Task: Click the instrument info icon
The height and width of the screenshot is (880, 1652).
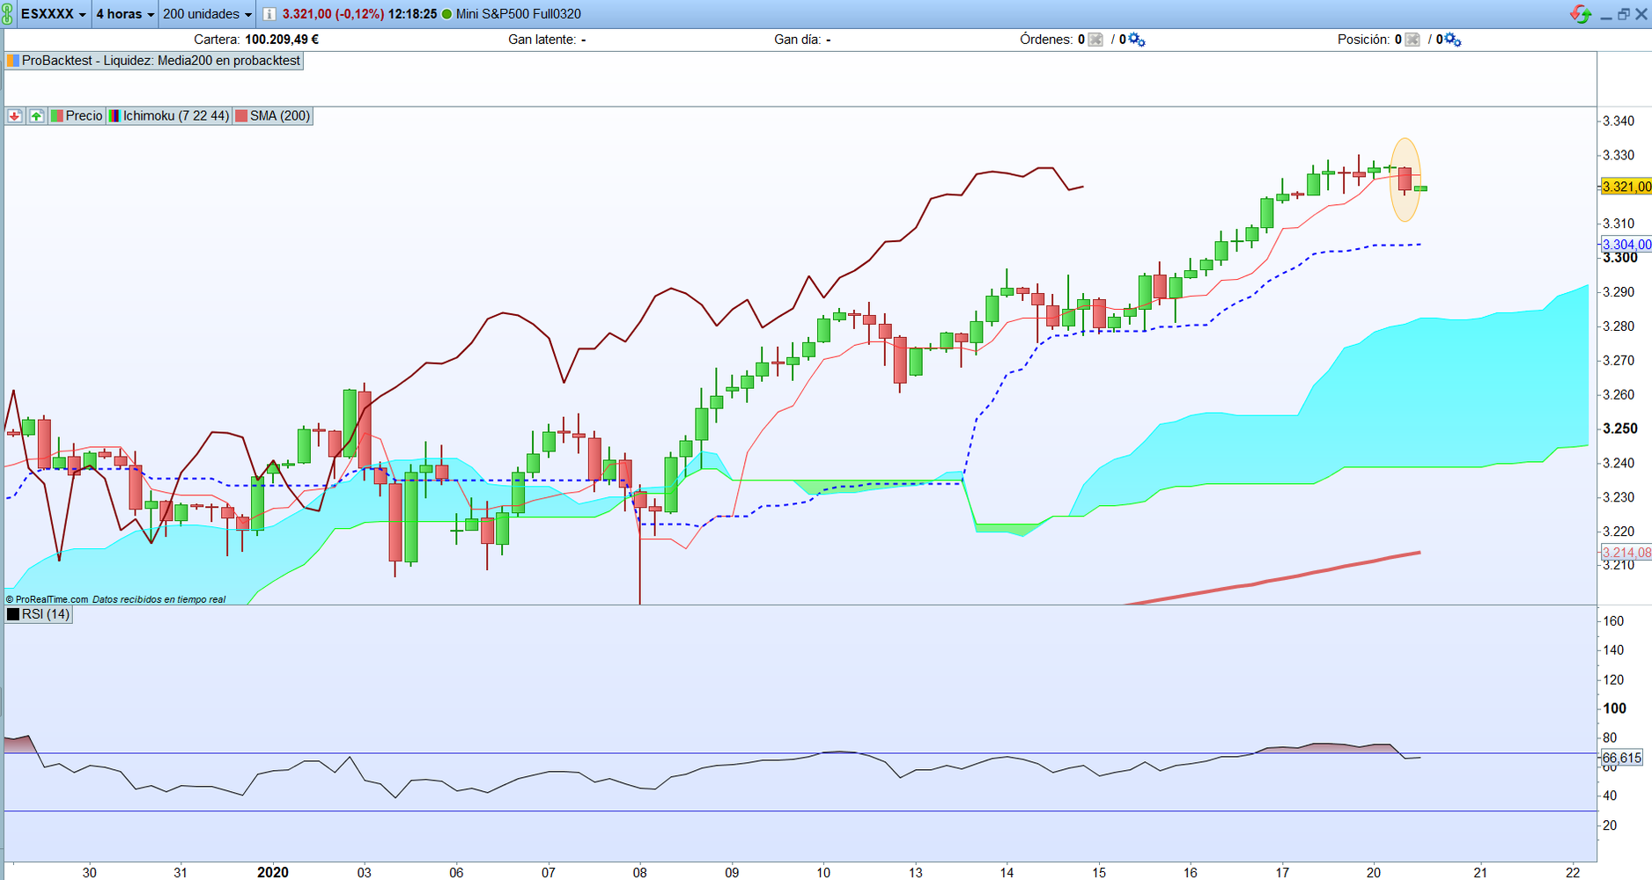Action: point(269,14)
